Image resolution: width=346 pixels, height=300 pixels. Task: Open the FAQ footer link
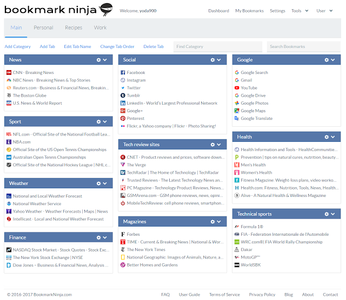[x=165, y=295]
